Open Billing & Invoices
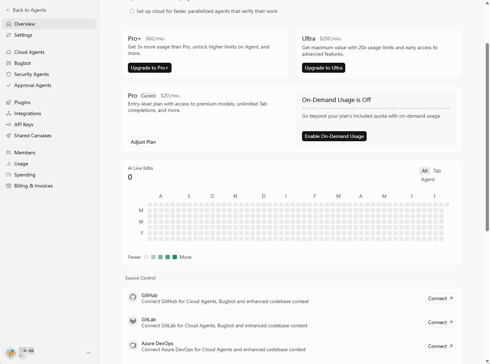Viewport: 490px width, 364px height. pyautogui.click(x=49, y=186)
